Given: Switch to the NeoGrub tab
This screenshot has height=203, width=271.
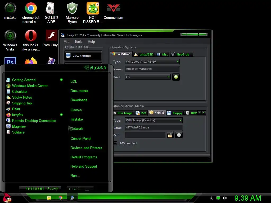Looking at the screenshot, I should coord(181,54).
